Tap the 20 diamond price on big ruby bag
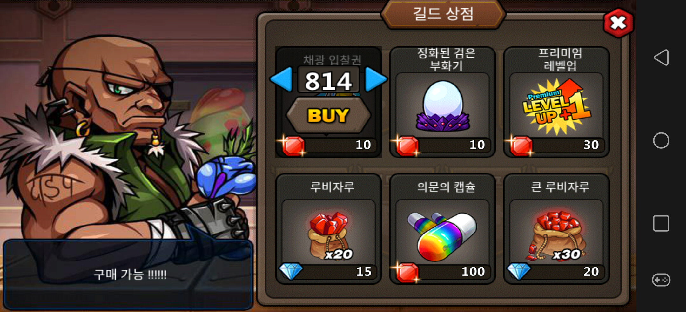The width and height of the screenshot is (686, 312). 591,272
